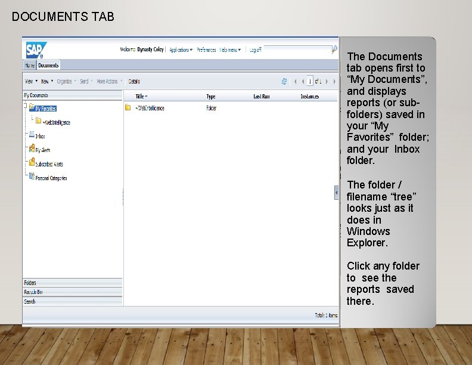Image resolution: width=472 pixels, height=365 pixels.
Task: Click the ~WebIntelligence folder icon in tree
Action: point(38,120)
